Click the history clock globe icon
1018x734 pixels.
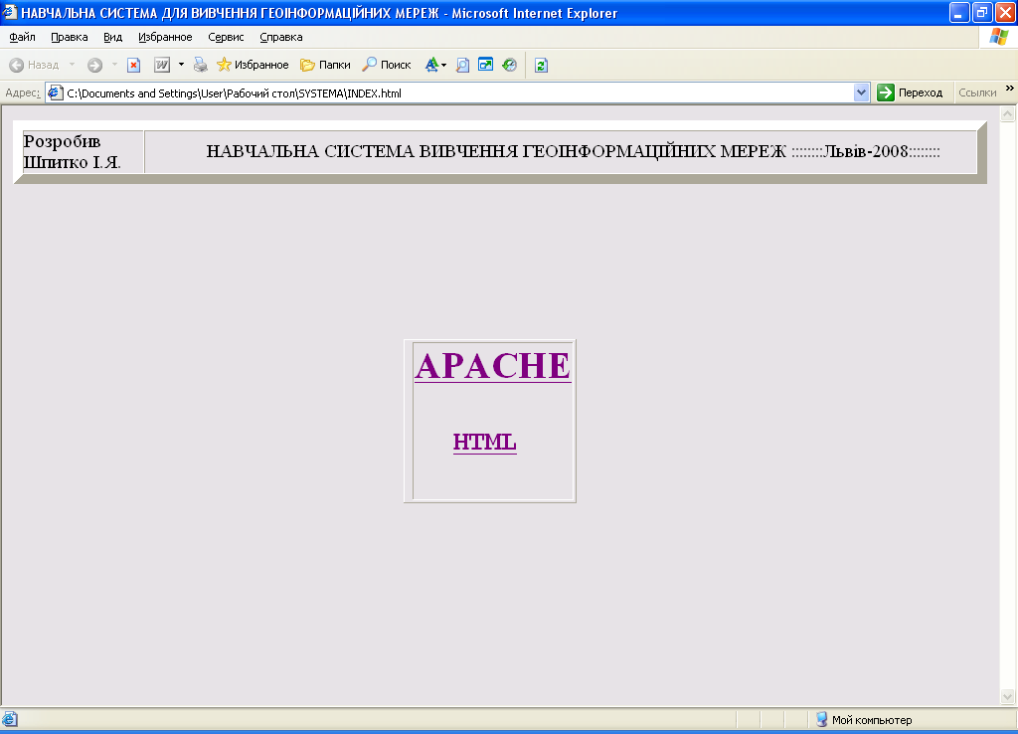click(x=510, y=65)
